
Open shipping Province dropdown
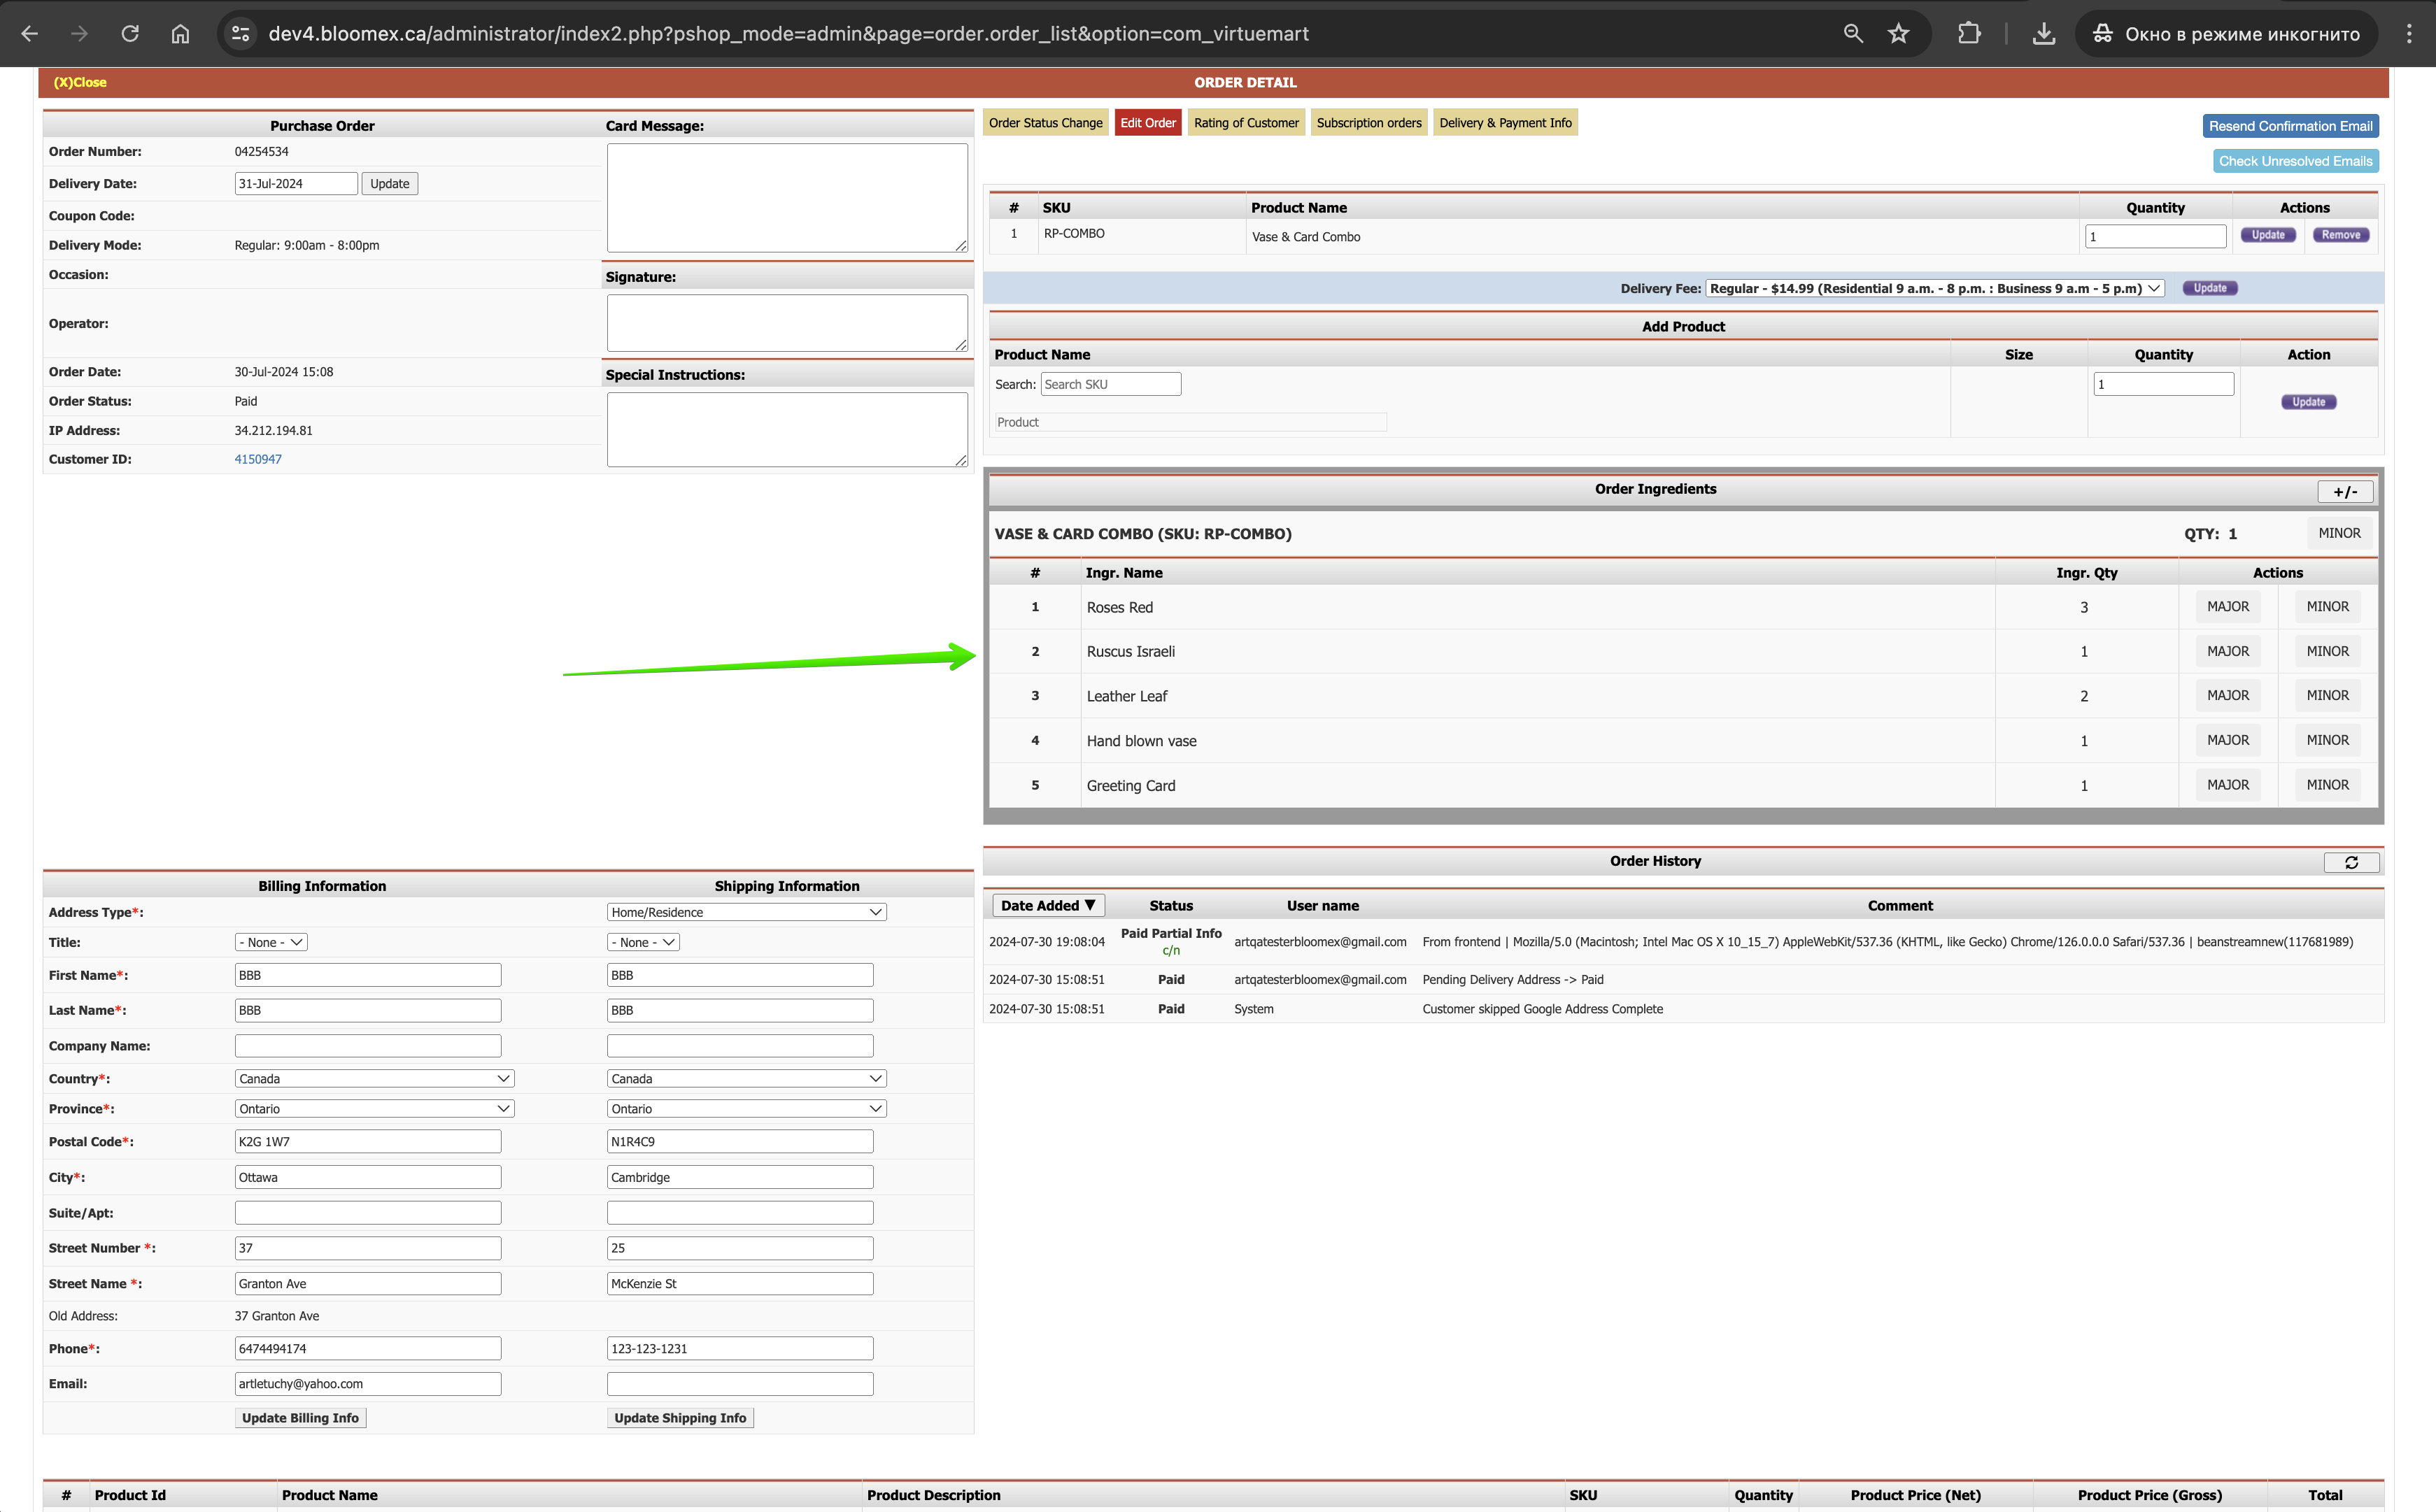point(746,1108)
